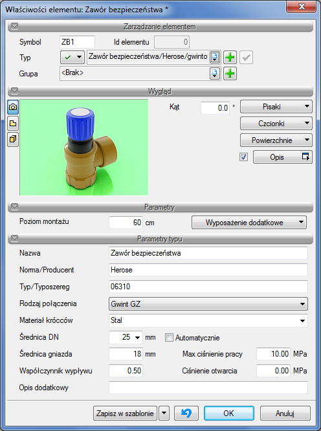Open group list icon in Grupa field
The width and height of the screenshot is (321, 431).
click(215, 73)
